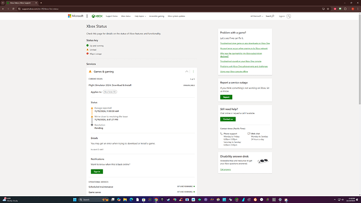
Task: Open the browser extensions puzzle icon
Action: (345, 9)
